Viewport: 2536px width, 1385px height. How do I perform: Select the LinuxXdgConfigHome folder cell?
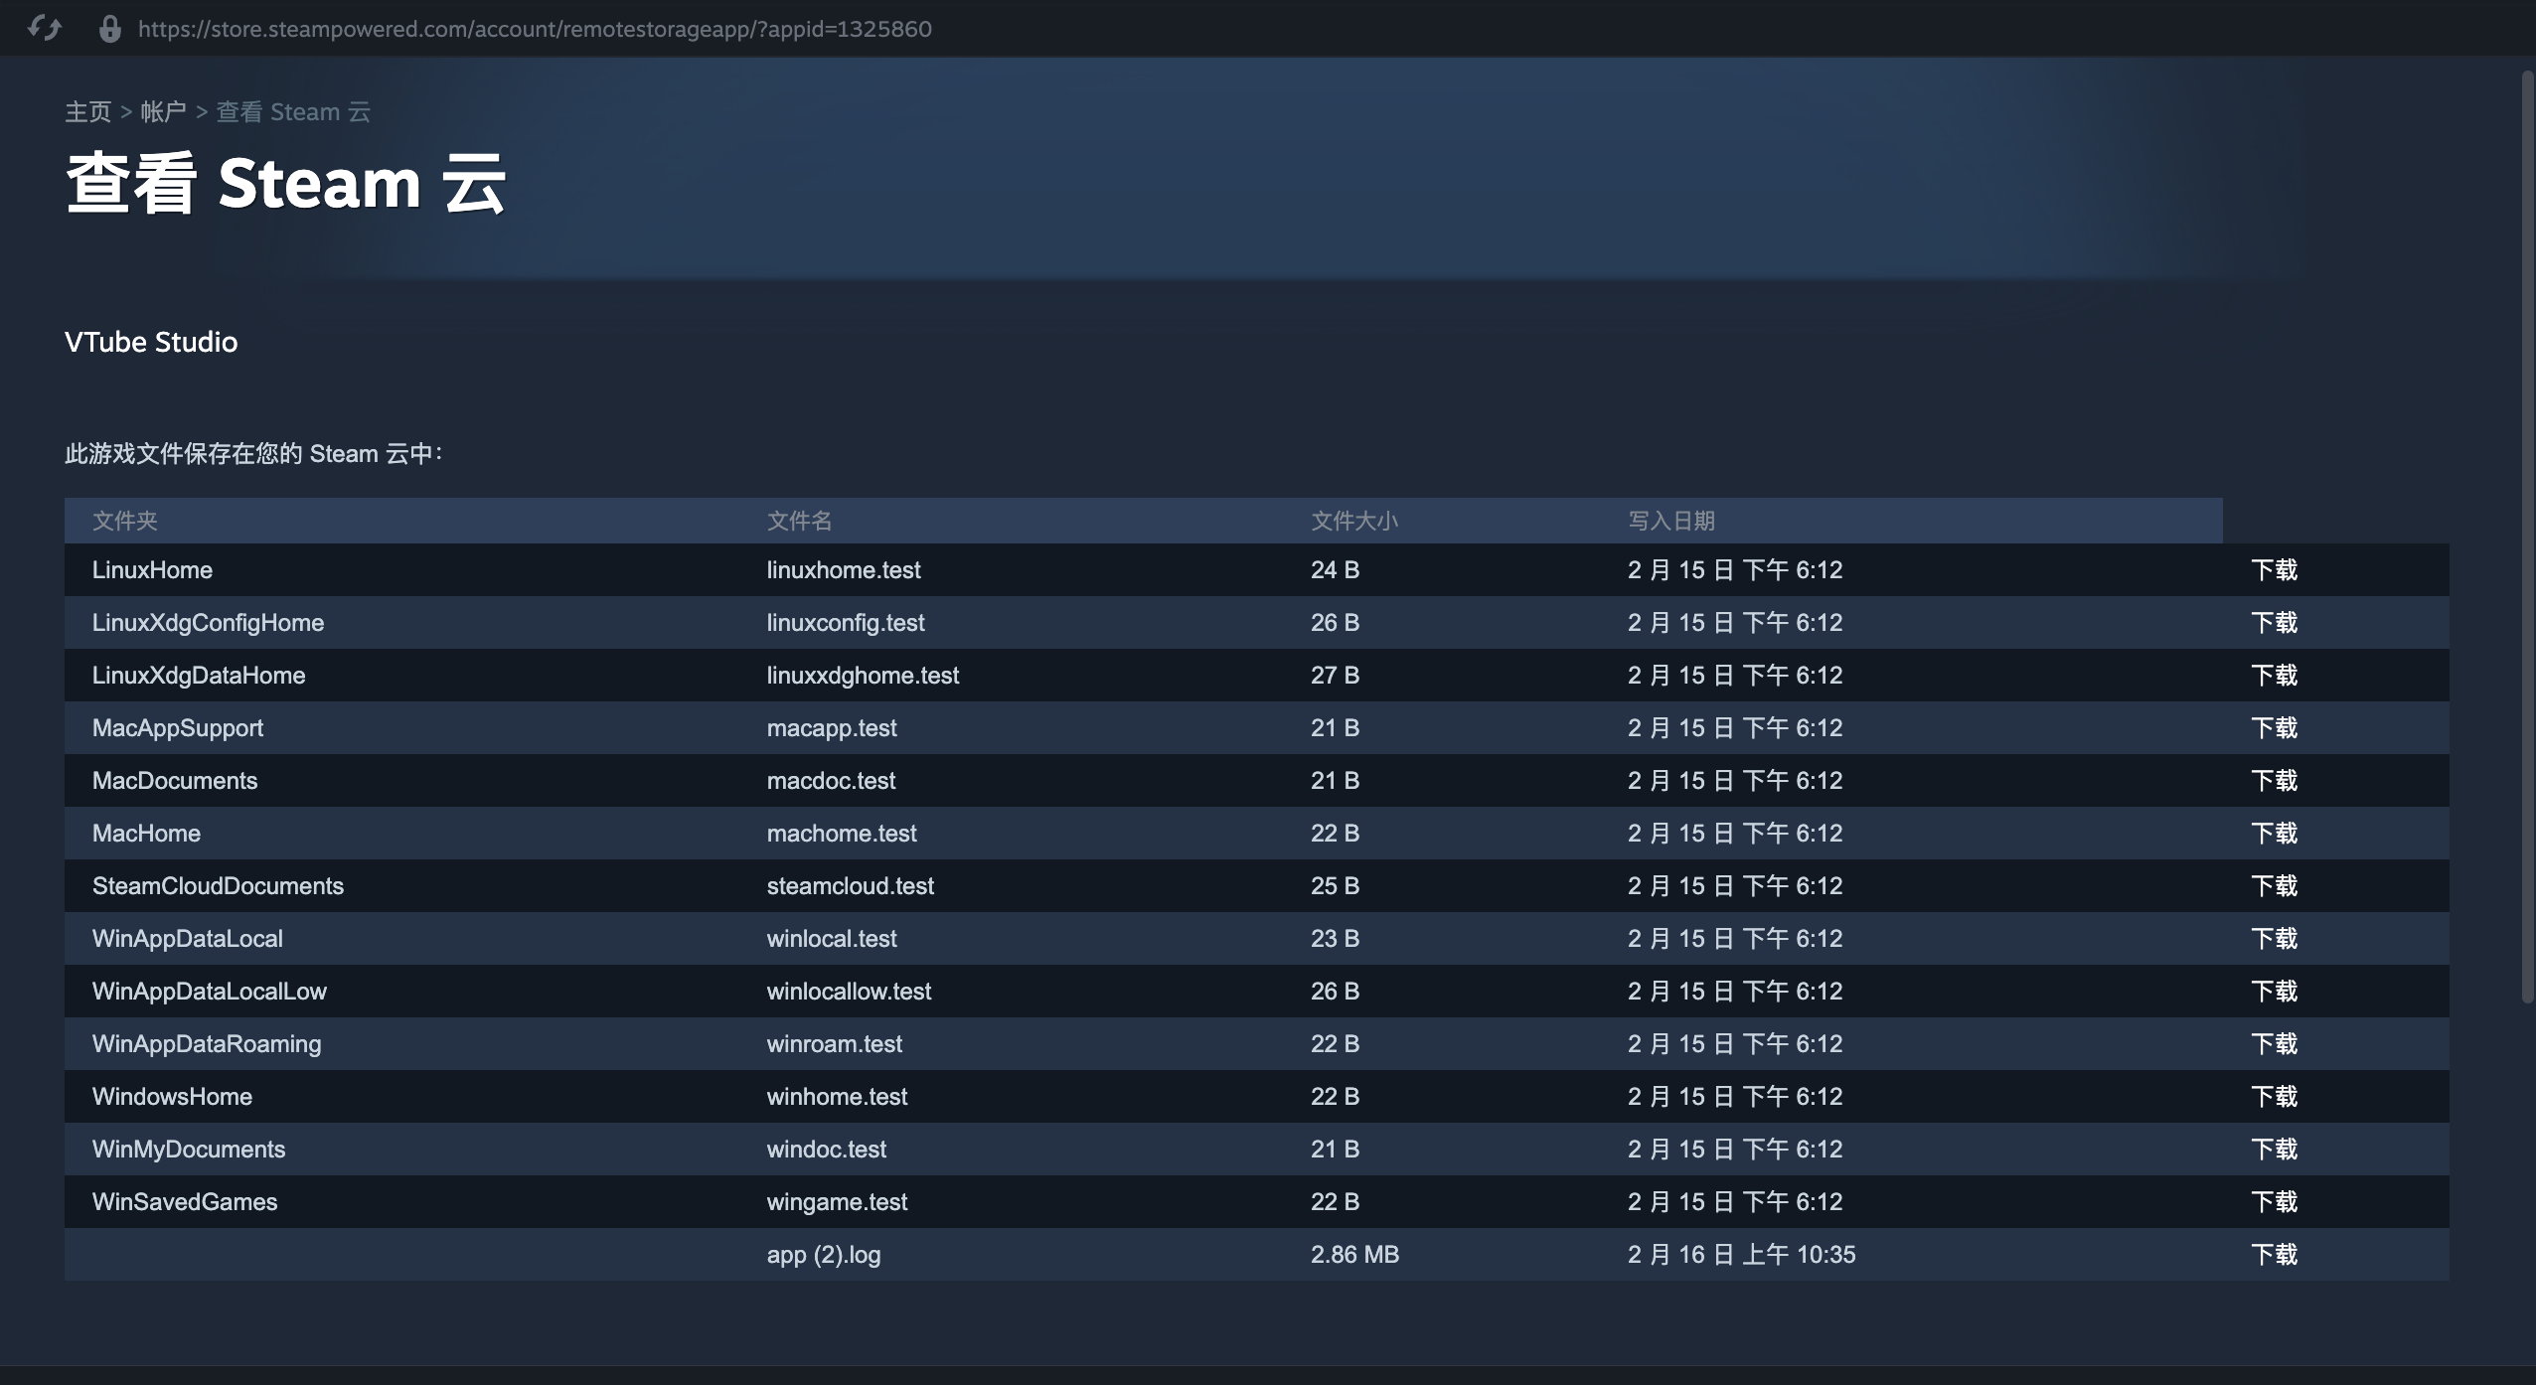point(208,623)
